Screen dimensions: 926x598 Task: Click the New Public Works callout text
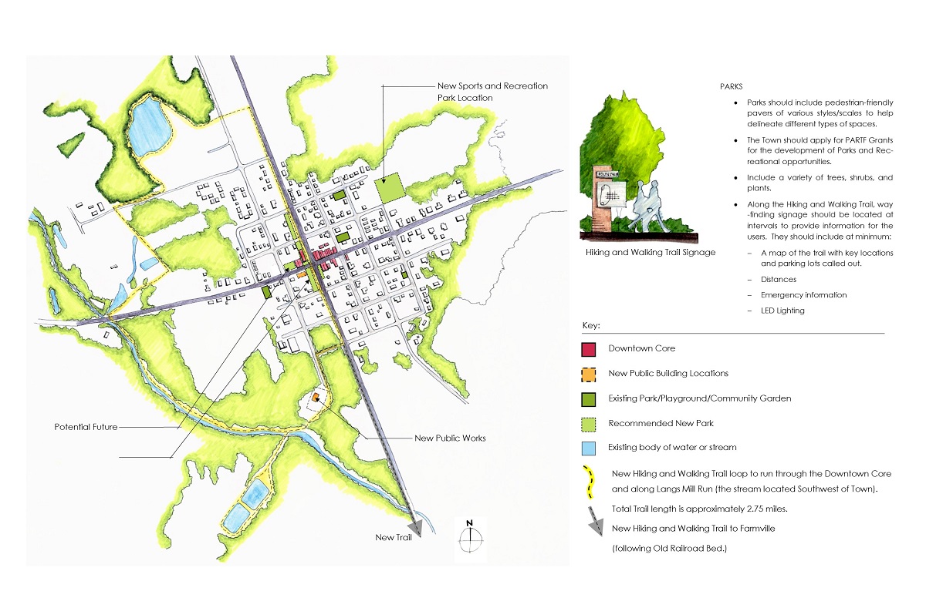449,437
